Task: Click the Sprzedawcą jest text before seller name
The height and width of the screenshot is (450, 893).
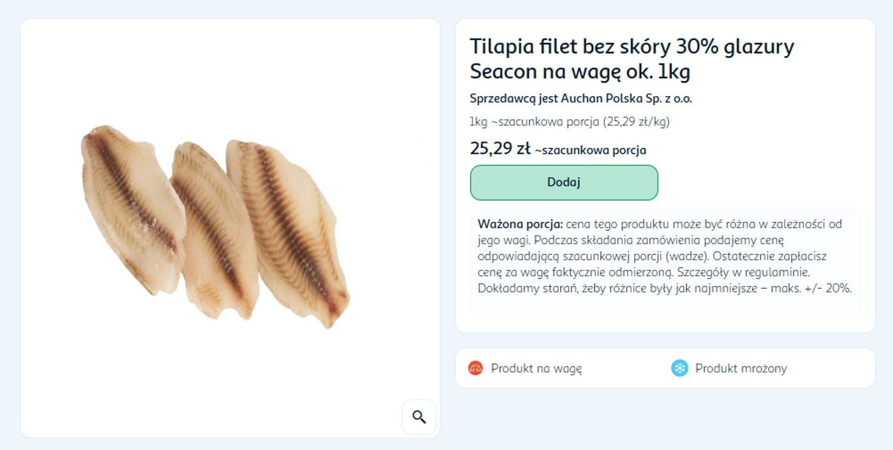Action: [x=514, y=99]
